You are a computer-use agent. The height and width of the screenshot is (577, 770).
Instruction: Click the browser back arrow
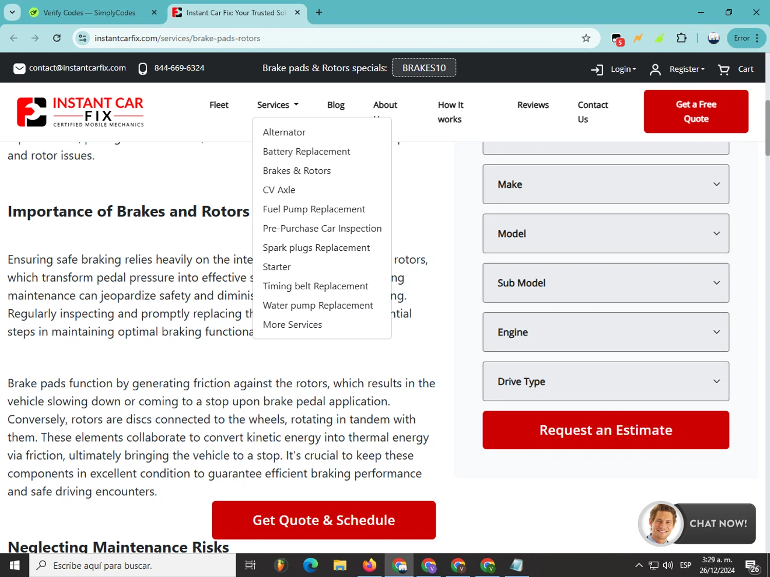point(14,38)
